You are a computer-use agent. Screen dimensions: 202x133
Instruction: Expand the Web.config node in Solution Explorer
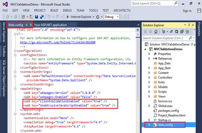click(150, 124)
